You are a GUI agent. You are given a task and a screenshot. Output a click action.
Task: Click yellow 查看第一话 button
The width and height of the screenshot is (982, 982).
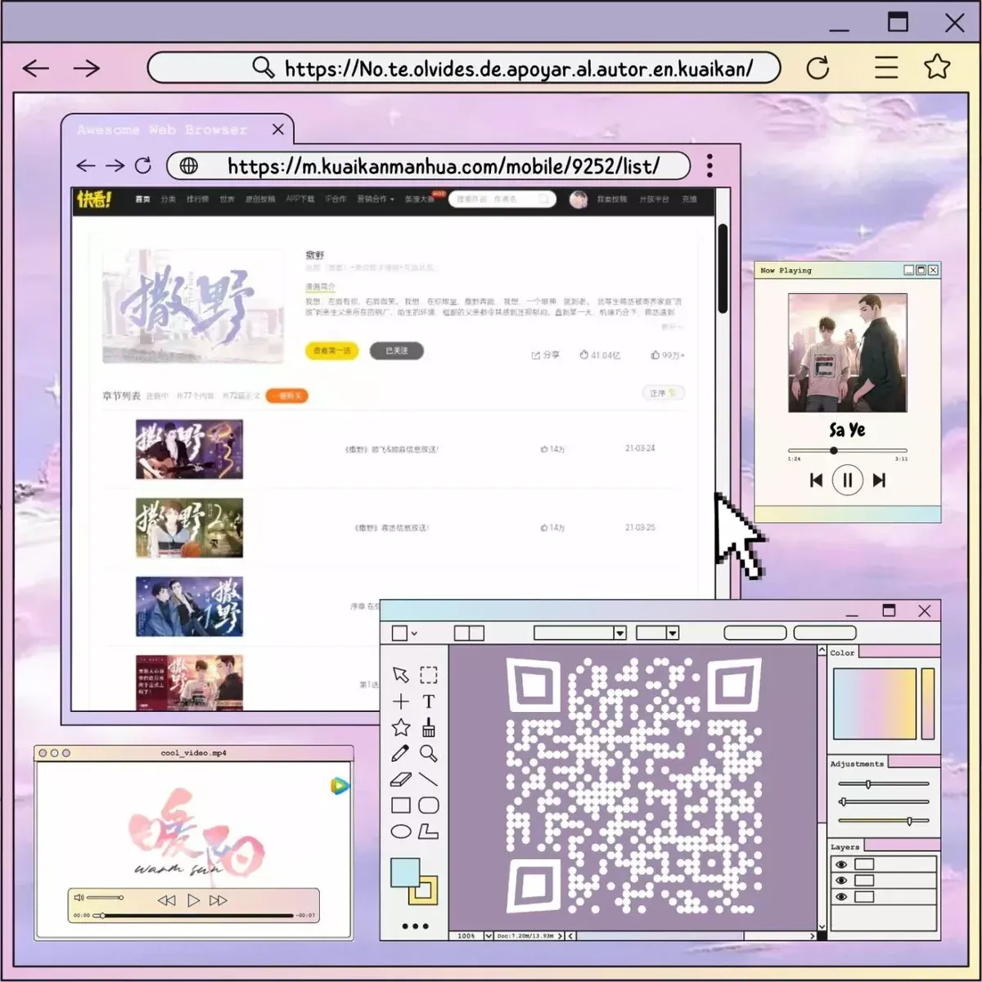(x=331, y=350)
